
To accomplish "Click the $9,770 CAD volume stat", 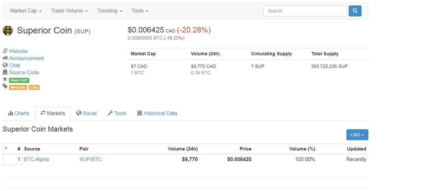I will (x=204, y=66).
